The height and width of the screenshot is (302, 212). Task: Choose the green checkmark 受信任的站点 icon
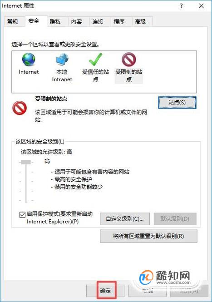click(x=95, y=59)
